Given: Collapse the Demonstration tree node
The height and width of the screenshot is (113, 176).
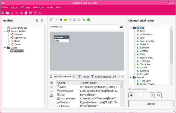Looking at the screenshot, I should tap(5, 31).
